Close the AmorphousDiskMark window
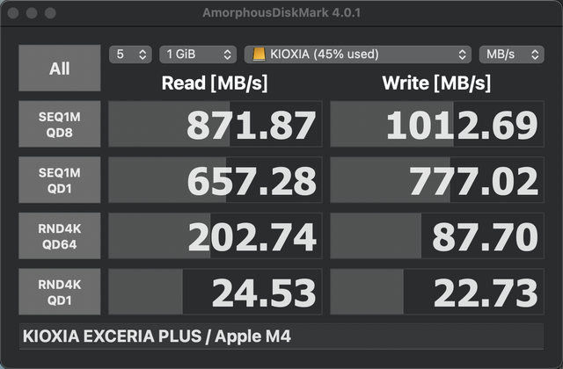 (13, 13)
